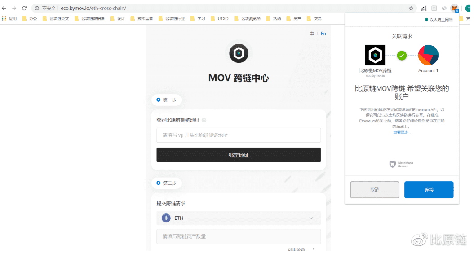Open the UTXO bookmark folder
The image size is (474, 257).
click(x=220, y=19)
